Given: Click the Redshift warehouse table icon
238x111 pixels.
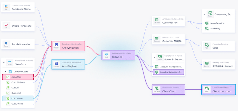Looking at the screenshot, I should point(6,43).
